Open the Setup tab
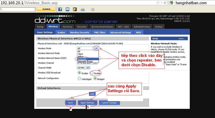The image size is (215, 118). (x=40, y=27)
